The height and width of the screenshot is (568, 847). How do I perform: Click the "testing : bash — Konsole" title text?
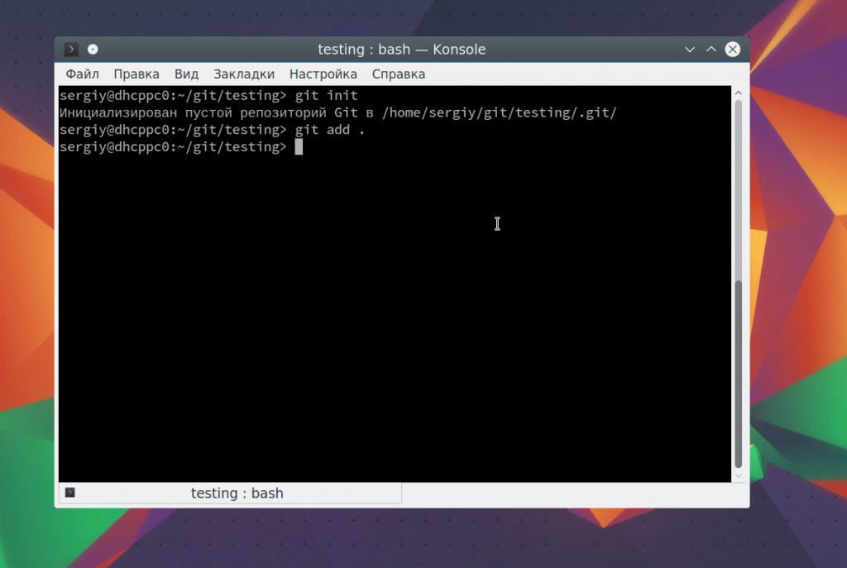click(x=401, y=50)
